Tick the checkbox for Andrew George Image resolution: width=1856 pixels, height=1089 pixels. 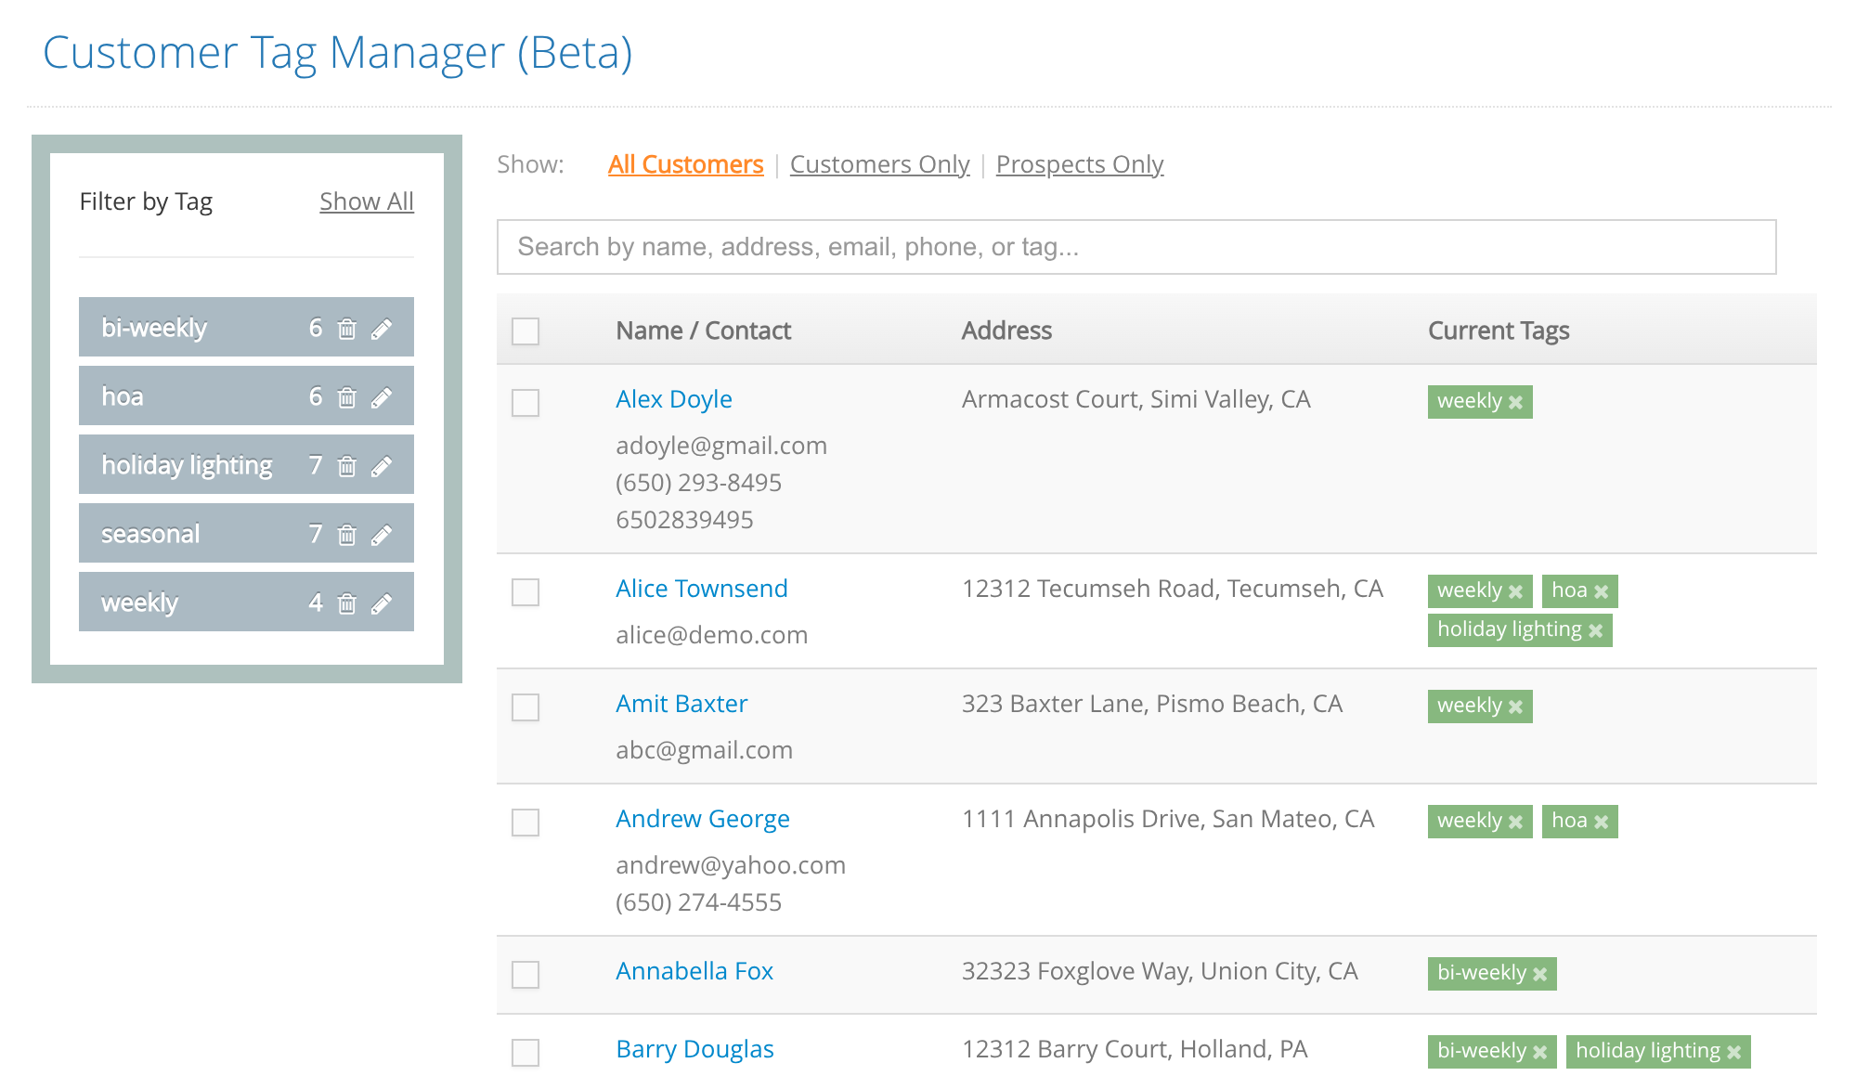click(526, 823)
